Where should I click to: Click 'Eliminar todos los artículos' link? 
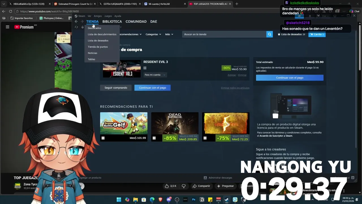click(235, 88)
